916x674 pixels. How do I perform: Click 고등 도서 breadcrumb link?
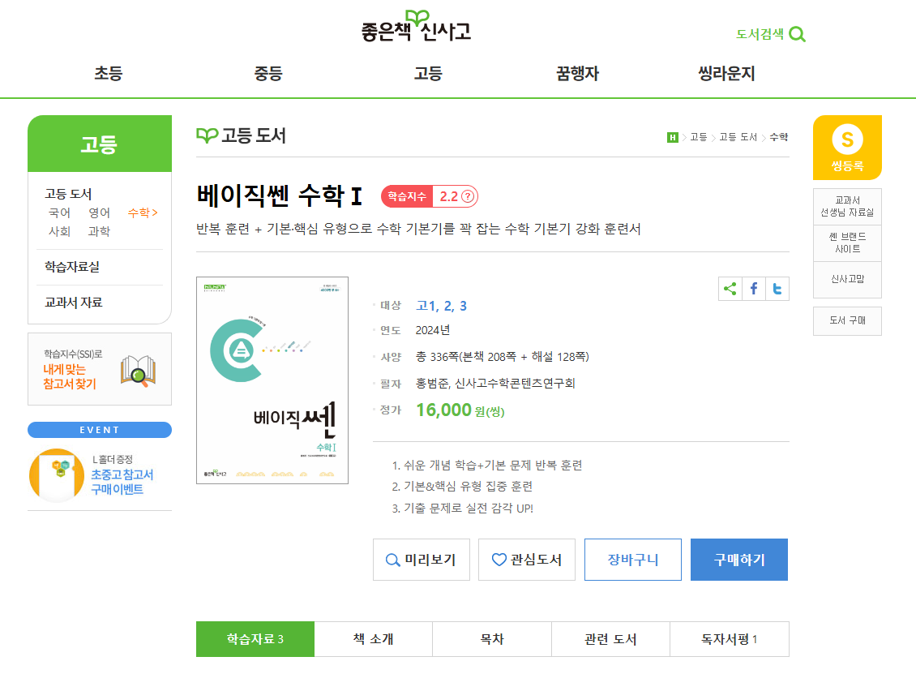(x=738, y=137)
